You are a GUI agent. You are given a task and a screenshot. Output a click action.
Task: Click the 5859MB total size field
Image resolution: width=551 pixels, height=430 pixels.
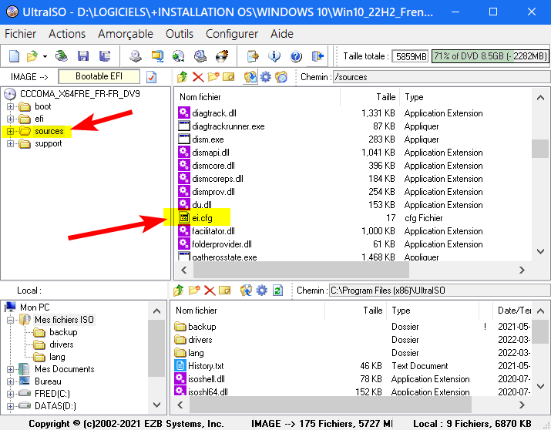tap(410, 56)
